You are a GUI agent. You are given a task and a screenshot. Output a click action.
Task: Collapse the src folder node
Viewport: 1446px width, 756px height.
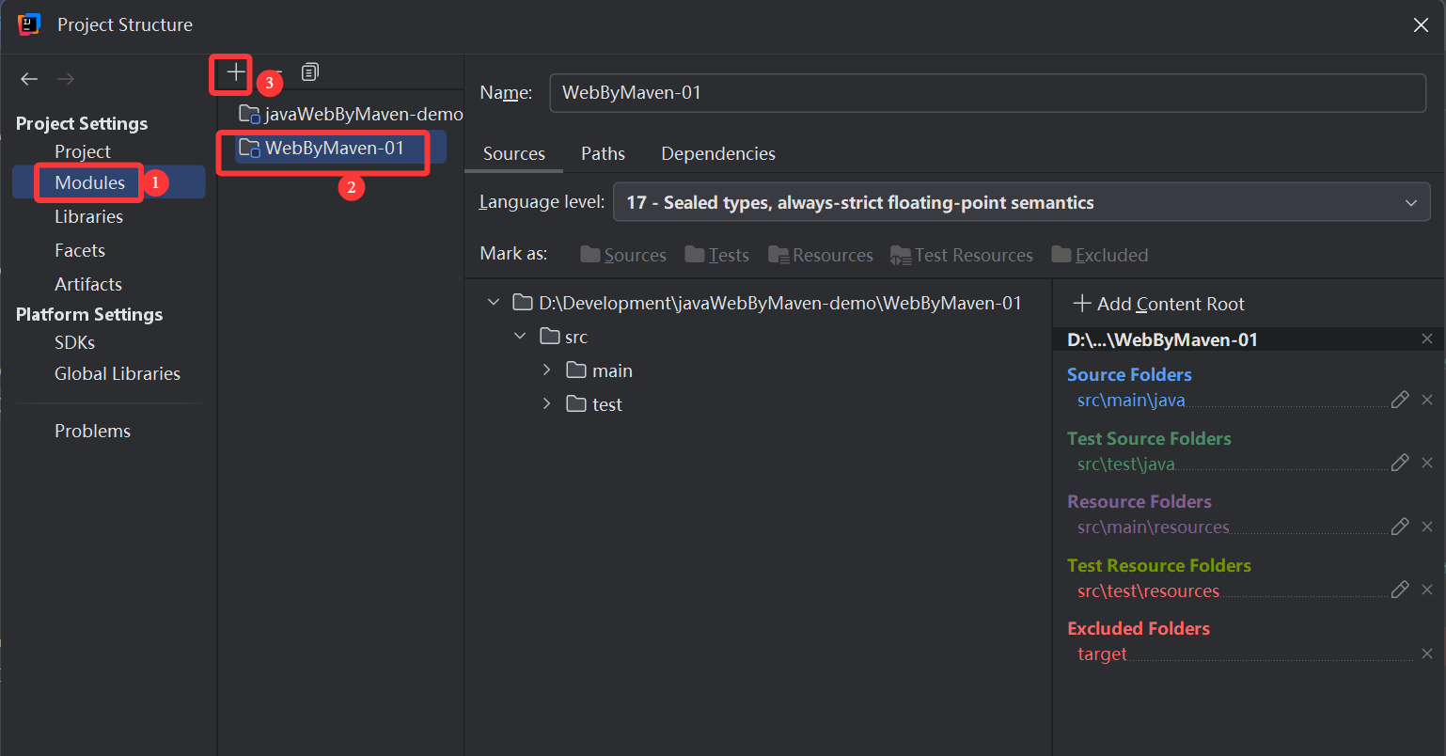coord(520,337)
